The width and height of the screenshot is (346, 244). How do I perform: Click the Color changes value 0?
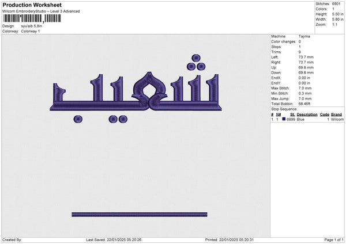coord(300,41)
